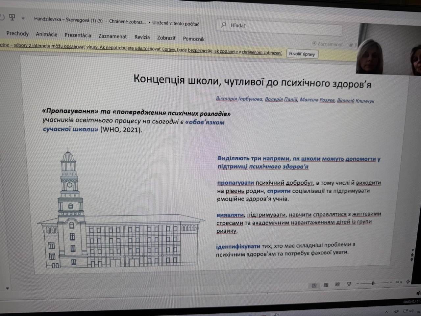The image size is (421, 316).
Task: Click the zoom slider handle
Action: (373, 283)
